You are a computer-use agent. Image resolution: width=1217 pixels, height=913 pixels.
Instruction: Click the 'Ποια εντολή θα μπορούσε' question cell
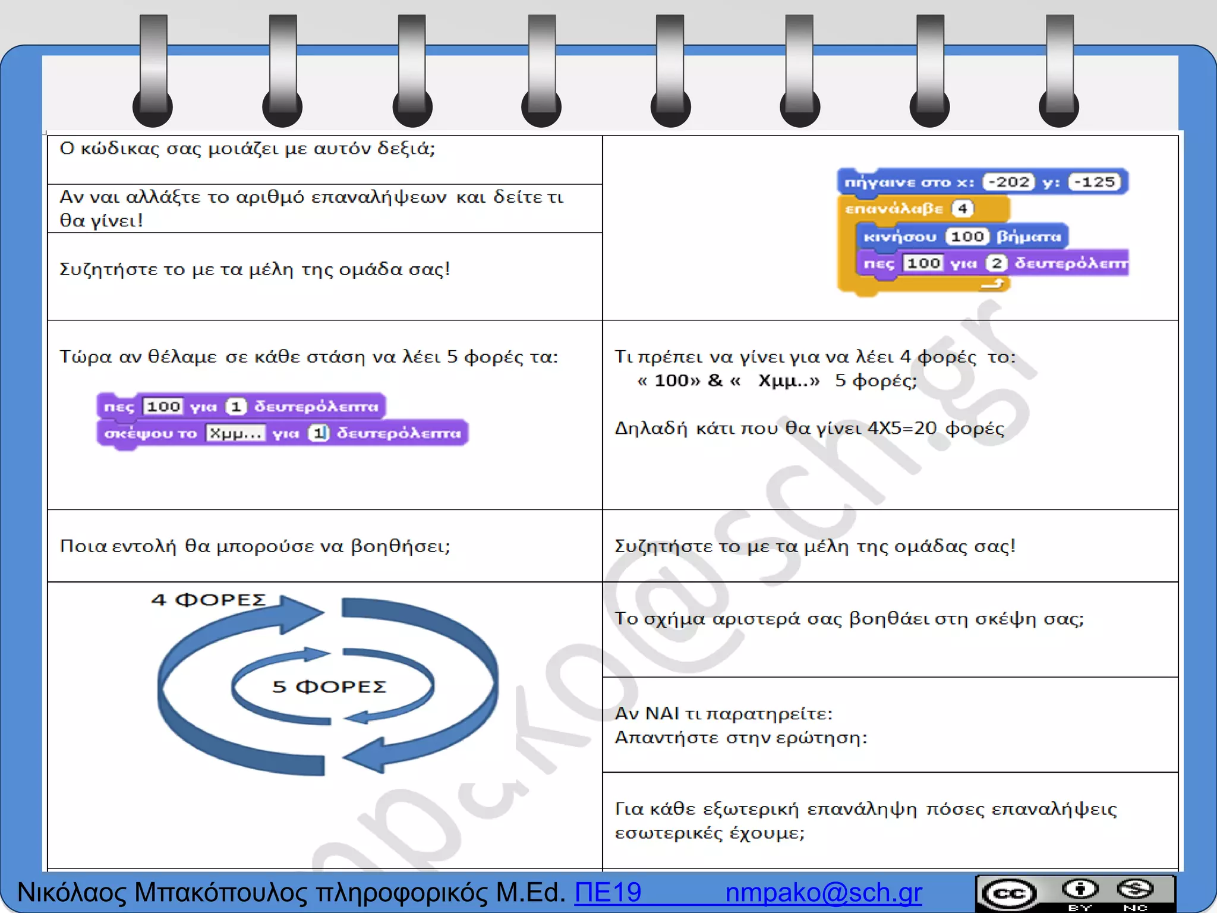point(256,546)
